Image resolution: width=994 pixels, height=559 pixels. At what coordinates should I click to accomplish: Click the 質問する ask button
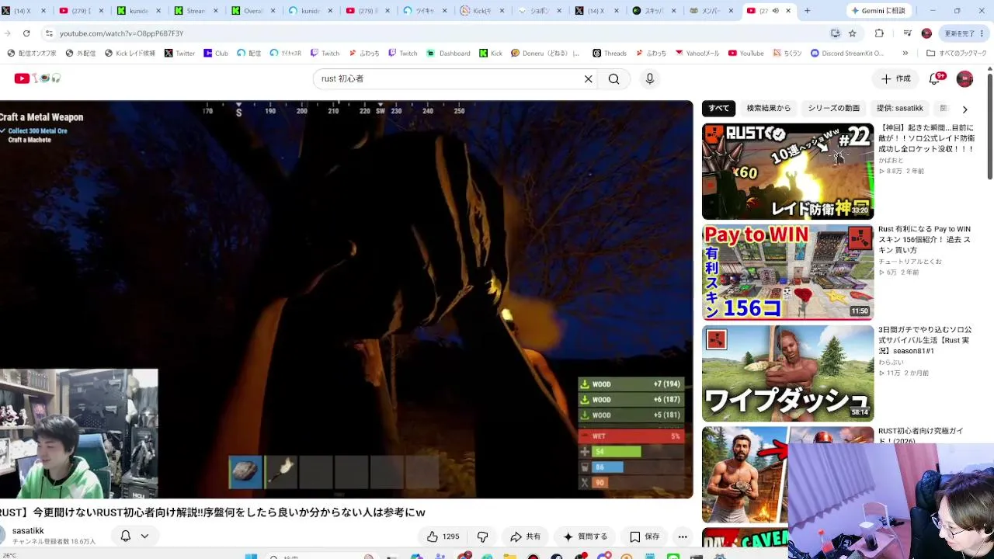point(585,536)
